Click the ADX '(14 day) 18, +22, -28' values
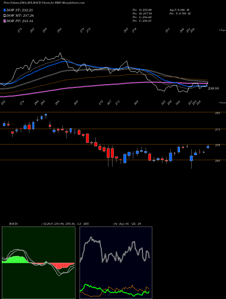226x299 pixels. [x=127, y=224]
